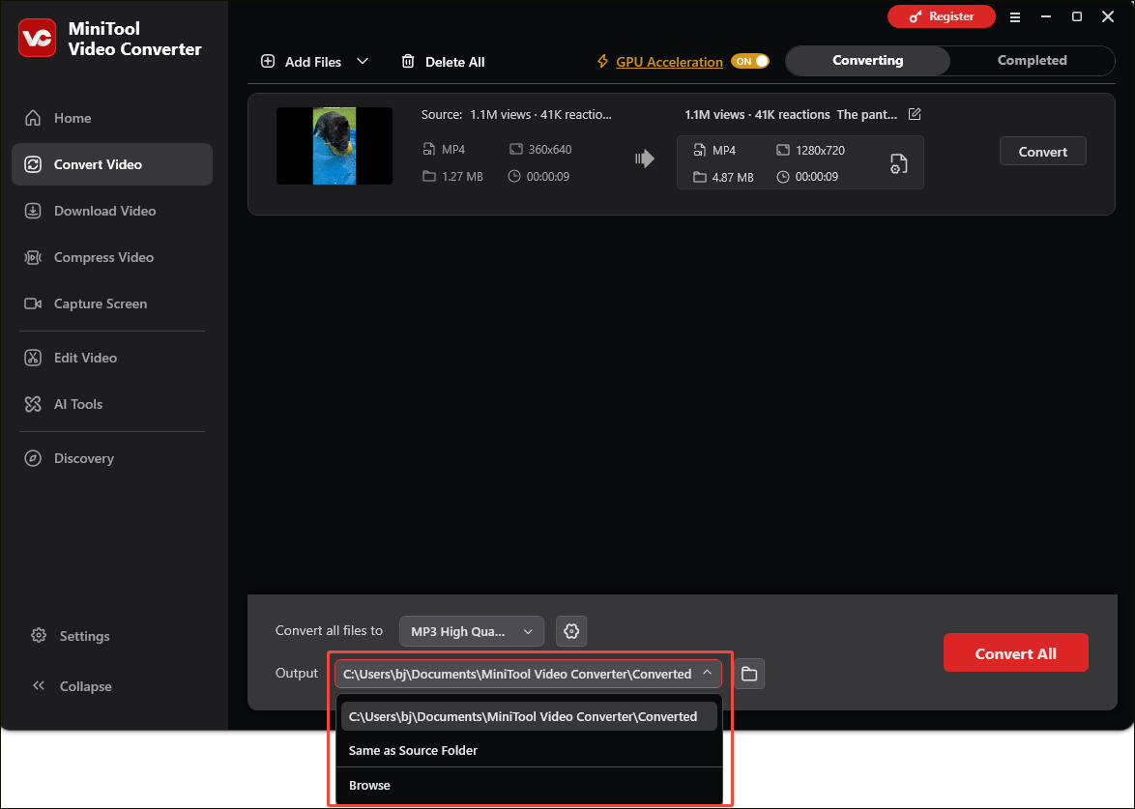Click Convert All button
The height and width of the screenshot is (809, 1135).
1015,653
